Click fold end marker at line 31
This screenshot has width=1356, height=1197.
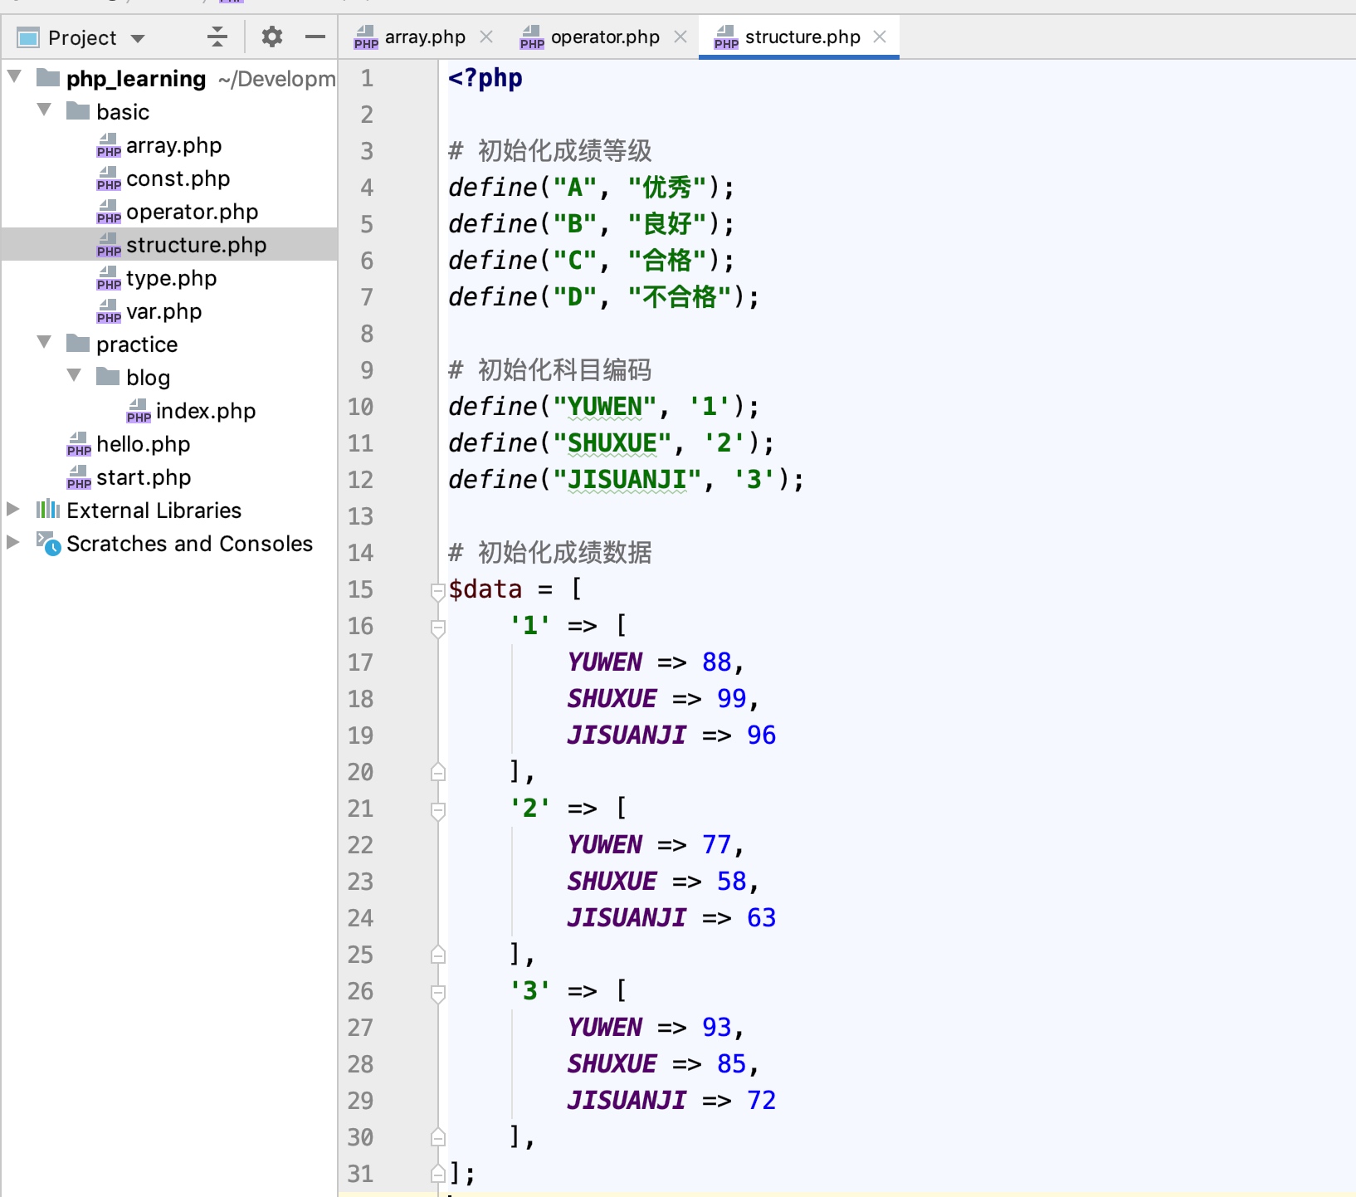(x=438, y=1174)
